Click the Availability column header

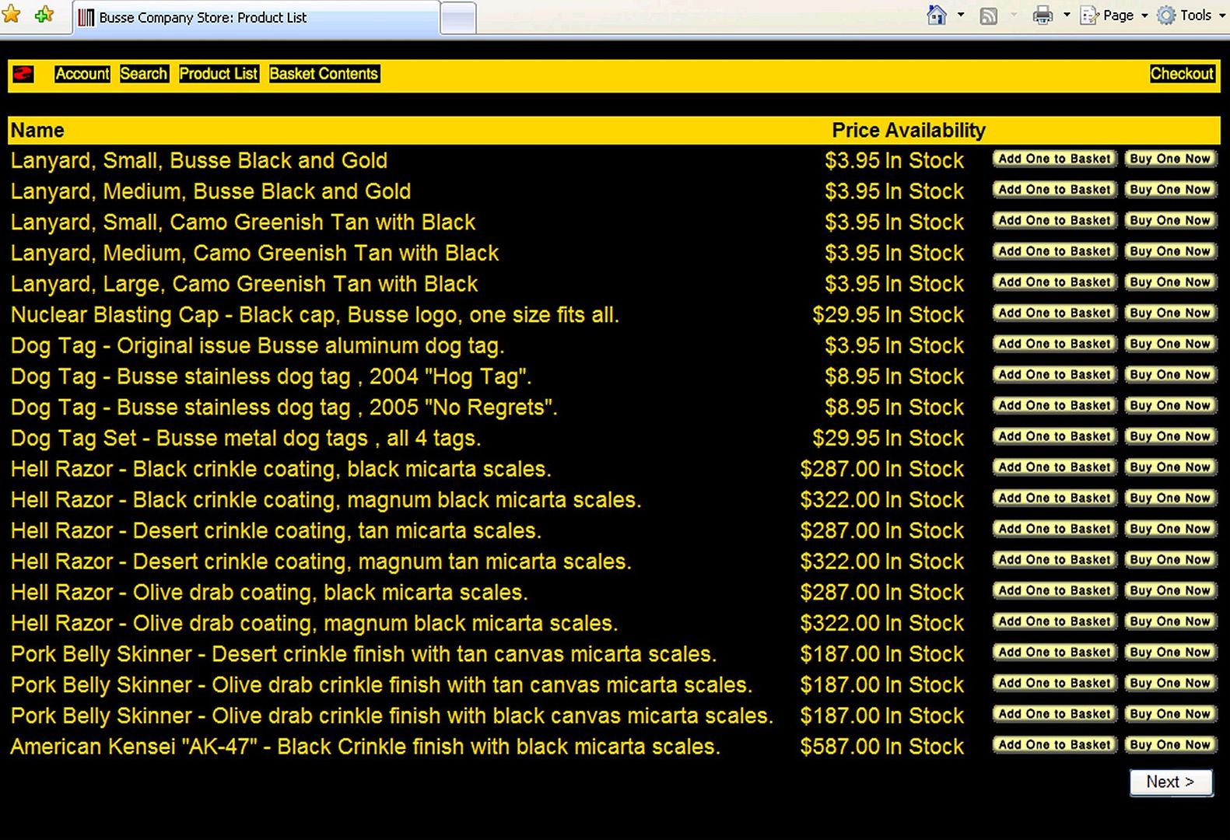pos(935,131)
